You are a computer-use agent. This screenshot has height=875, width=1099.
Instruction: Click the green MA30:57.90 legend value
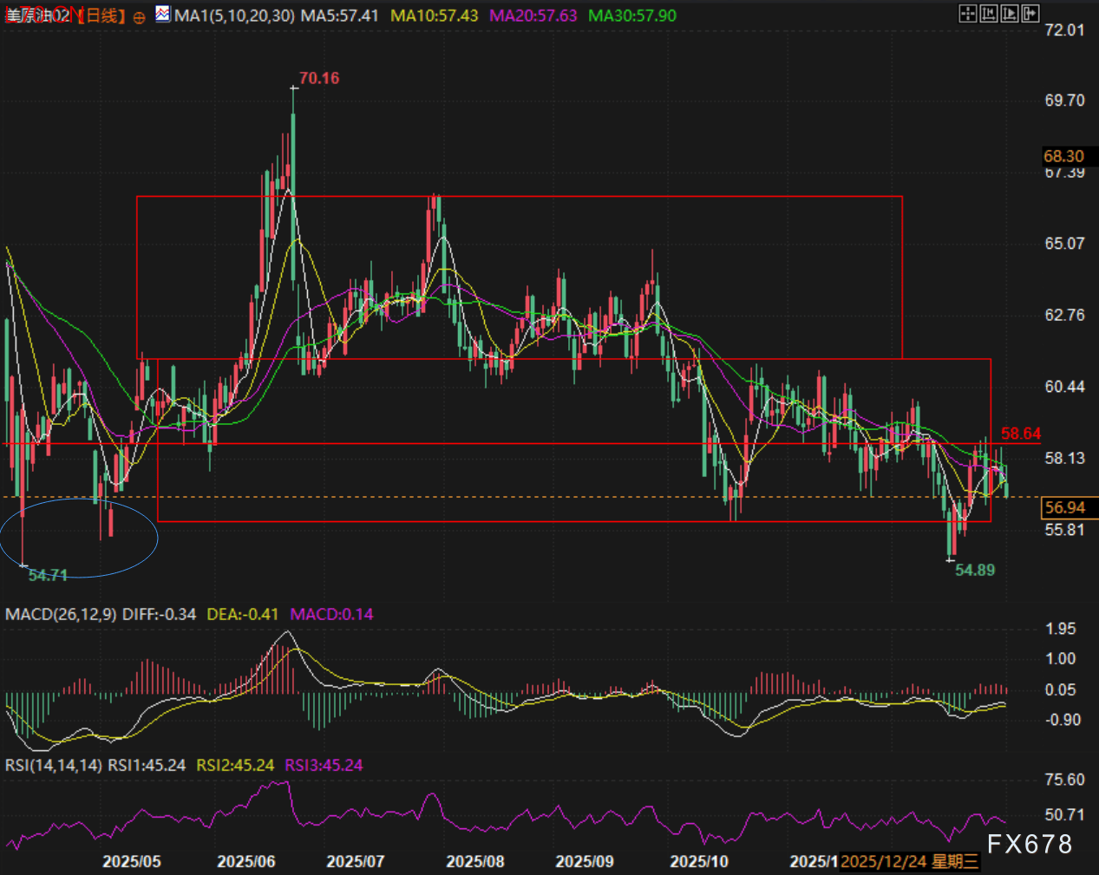click(631, 16)
